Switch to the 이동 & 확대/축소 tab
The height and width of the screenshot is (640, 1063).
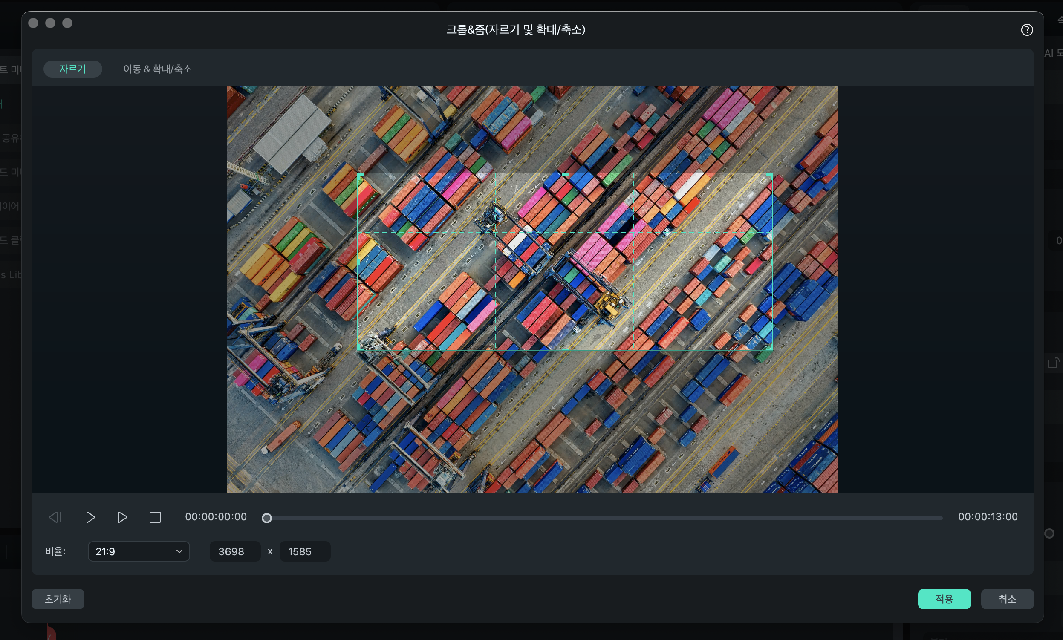pyautogui.click(x=157, y=69)
